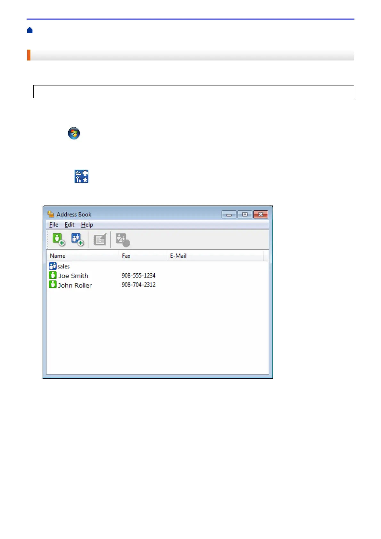Viewport: 381px width, 539px height.
Task: Click fax number 908-555-1234
Action: pyautogui.click(x=139, y=275)
